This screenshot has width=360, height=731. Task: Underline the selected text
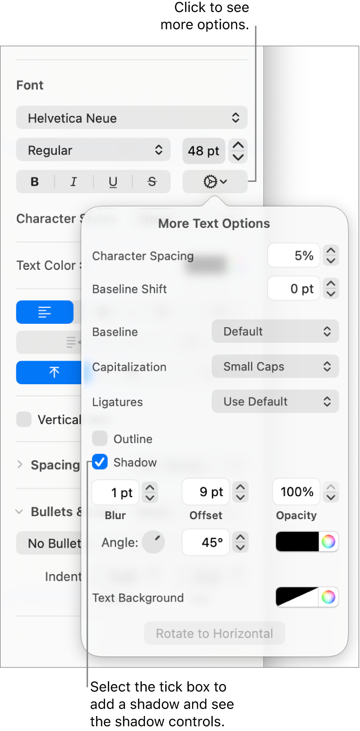[112, 181]
